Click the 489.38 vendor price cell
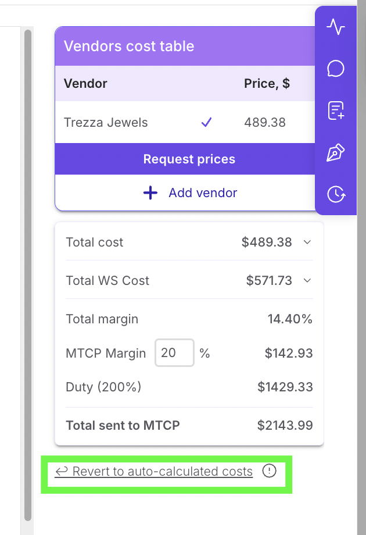 pos(265,123)
